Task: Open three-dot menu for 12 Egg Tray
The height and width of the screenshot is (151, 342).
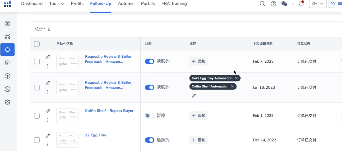Action: pos(48,144)
